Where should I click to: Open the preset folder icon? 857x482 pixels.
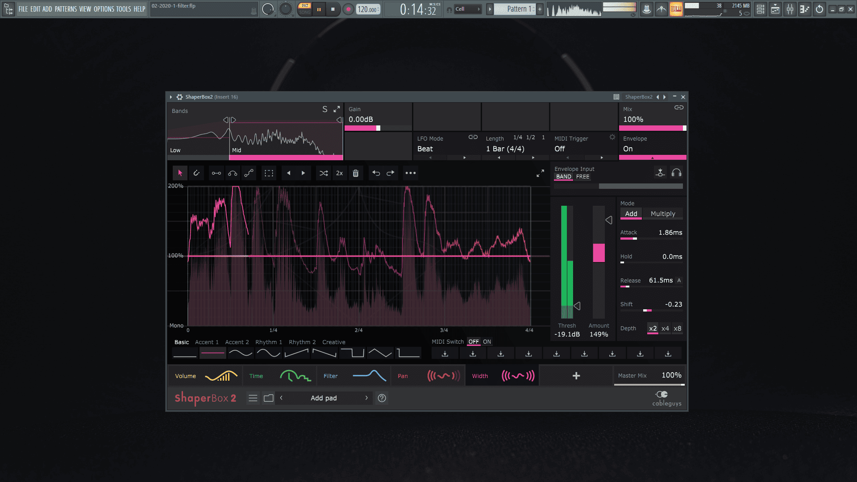point(269,398)
